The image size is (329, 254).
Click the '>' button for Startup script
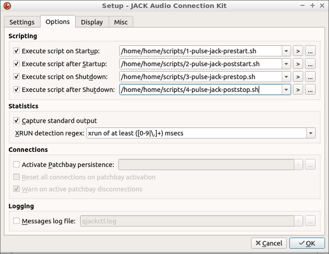(x=298, y=51)
